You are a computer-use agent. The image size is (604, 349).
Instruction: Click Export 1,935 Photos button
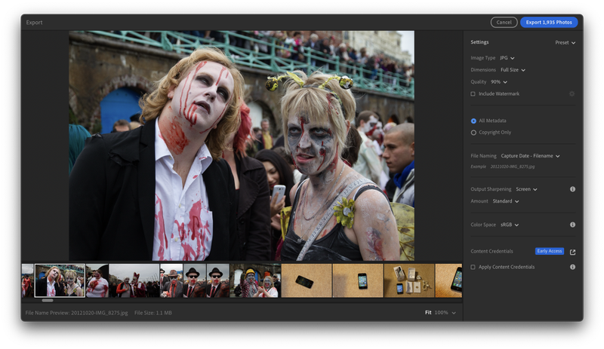tap(549, 23)
